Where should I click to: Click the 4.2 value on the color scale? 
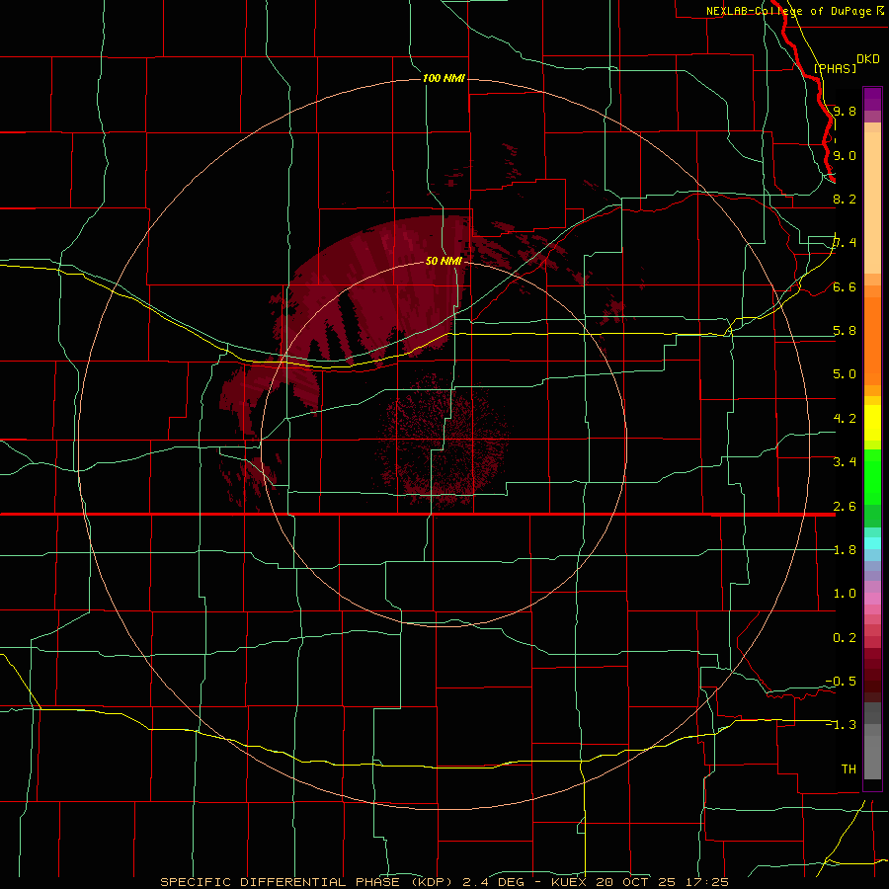(845, 419)
